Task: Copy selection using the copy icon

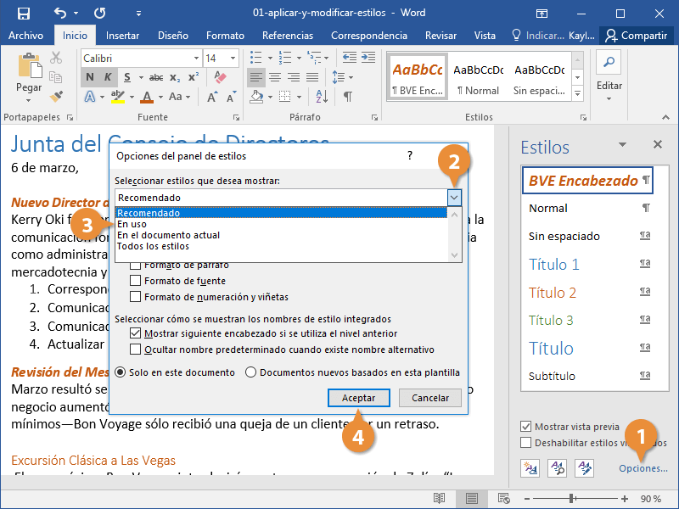Action: [x=56, y=77]
